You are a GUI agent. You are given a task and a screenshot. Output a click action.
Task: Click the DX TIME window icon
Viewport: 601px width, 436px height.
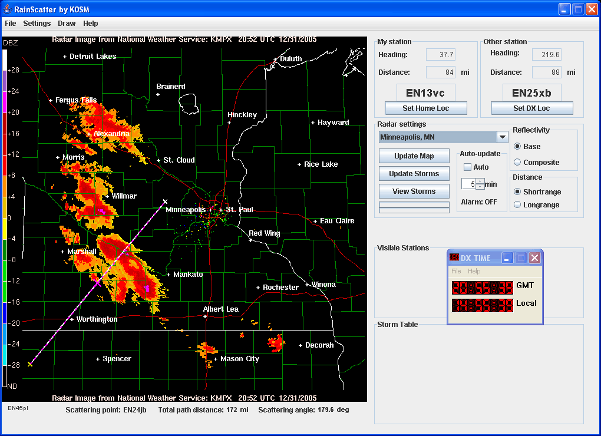(454, 257)
